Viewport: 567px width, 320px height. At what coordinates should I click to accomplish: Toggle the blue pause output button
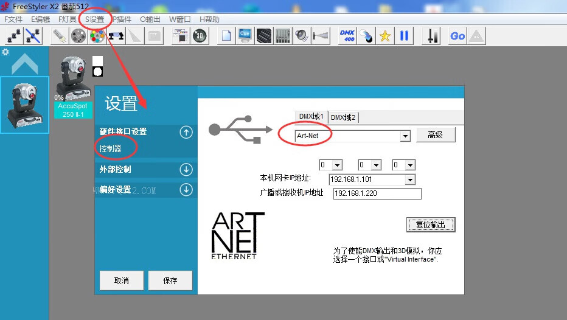pos(403,36)
